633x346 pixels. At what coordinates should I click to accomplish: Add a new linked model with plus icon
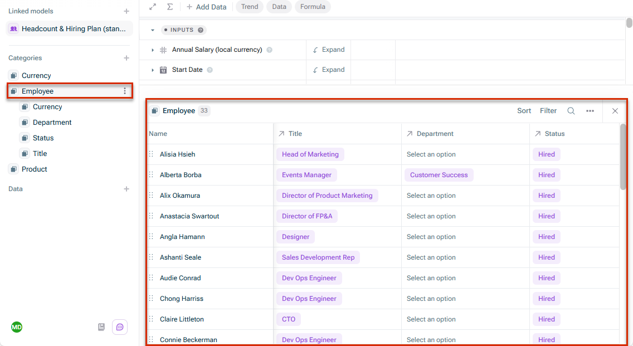[x=126, y=11]
